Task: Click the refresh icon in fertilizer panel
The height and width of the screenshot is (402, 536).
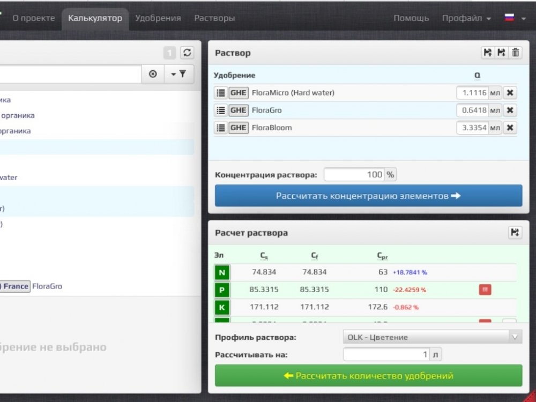Action: [187, 53]
